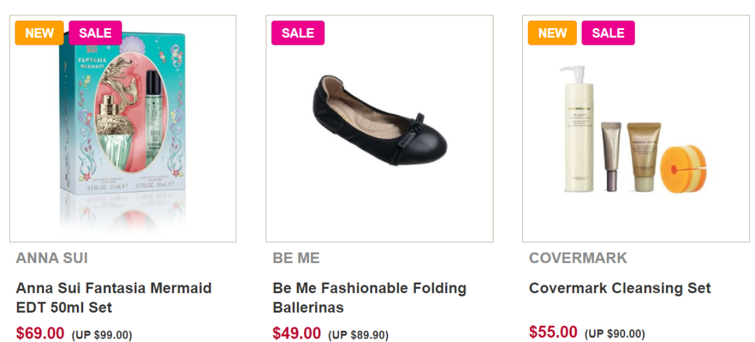
Task: Open Be Me Fashionable Folding Ballerinas title
Action: coord(369,297)
